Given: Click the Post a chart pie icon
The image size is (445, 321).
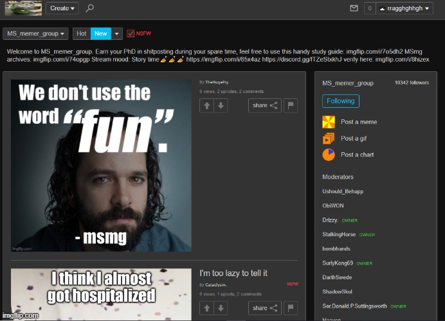Looking at the screenshot, I should click(329, 155).
